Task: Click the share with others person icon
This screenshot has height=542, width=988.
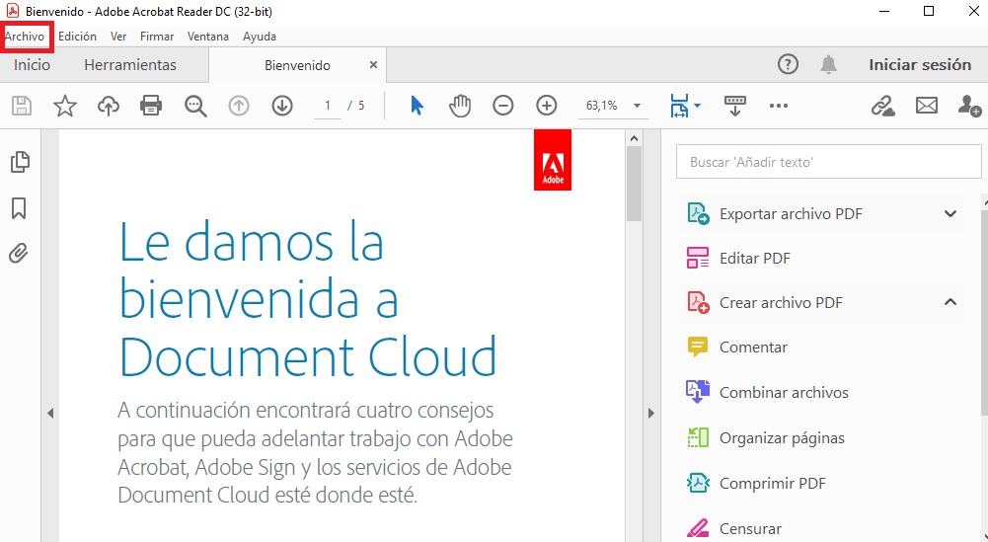Action: pyautogui.click(x=969, y=106)
